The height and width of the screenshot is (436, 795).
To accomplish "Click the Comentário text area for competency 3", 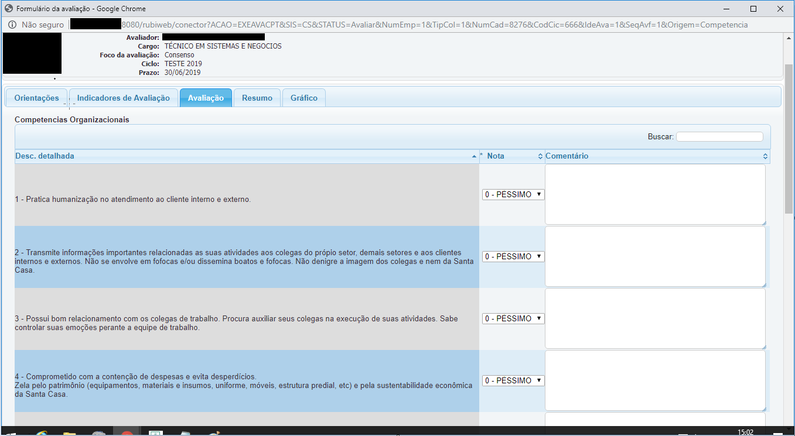I will (655, 318).
